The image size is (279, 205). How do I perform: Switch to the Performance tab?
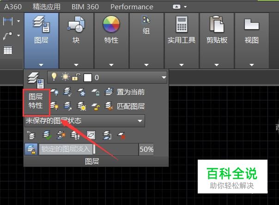[132, 7]
